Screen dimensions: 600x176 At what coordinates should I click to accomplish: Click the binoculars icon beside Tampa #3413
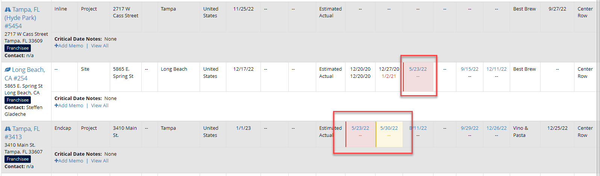pos(8,129)
